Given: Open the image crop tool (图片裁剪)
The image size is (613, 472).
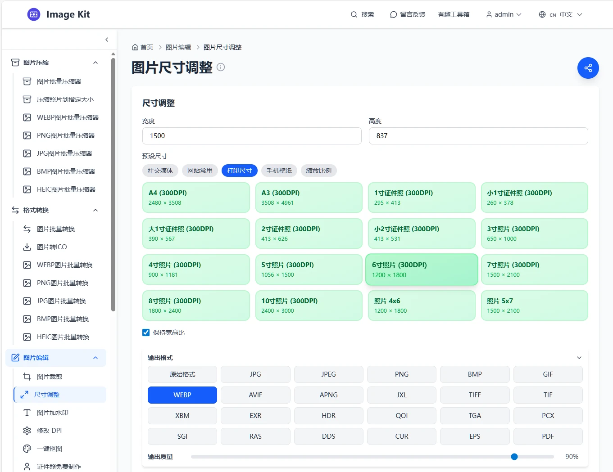Looking at the screenshot, I should 49,377.
